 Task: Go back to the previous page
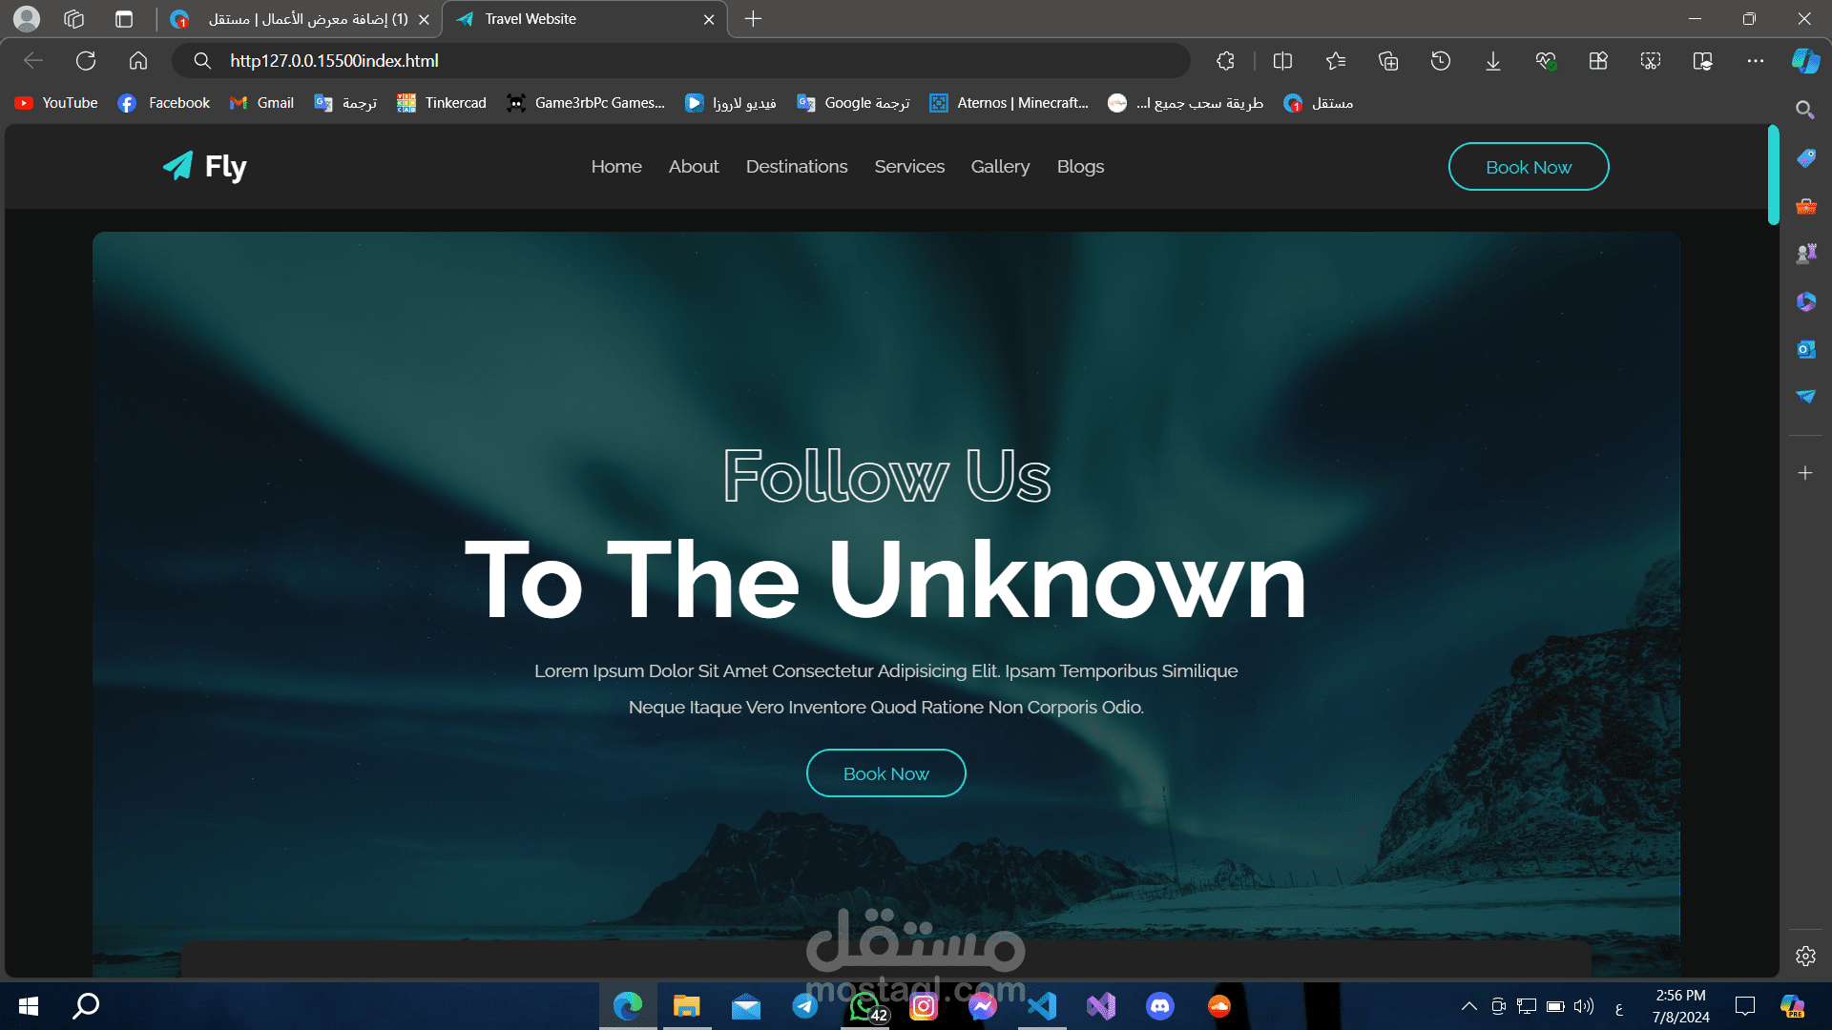point(33,61)
